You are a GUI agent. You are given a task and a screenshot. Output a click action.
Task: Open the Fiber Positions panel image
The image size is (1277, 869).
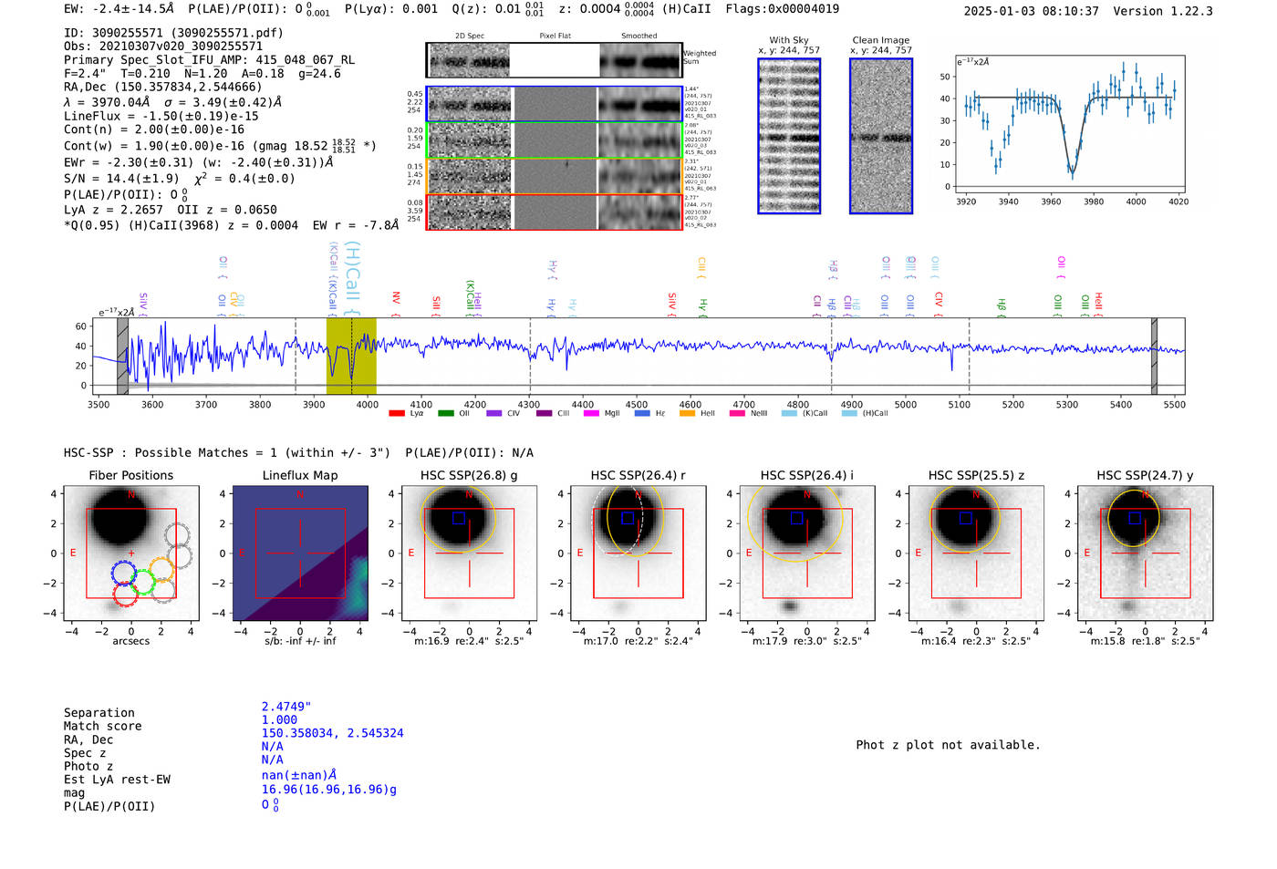tap(131, 553)
